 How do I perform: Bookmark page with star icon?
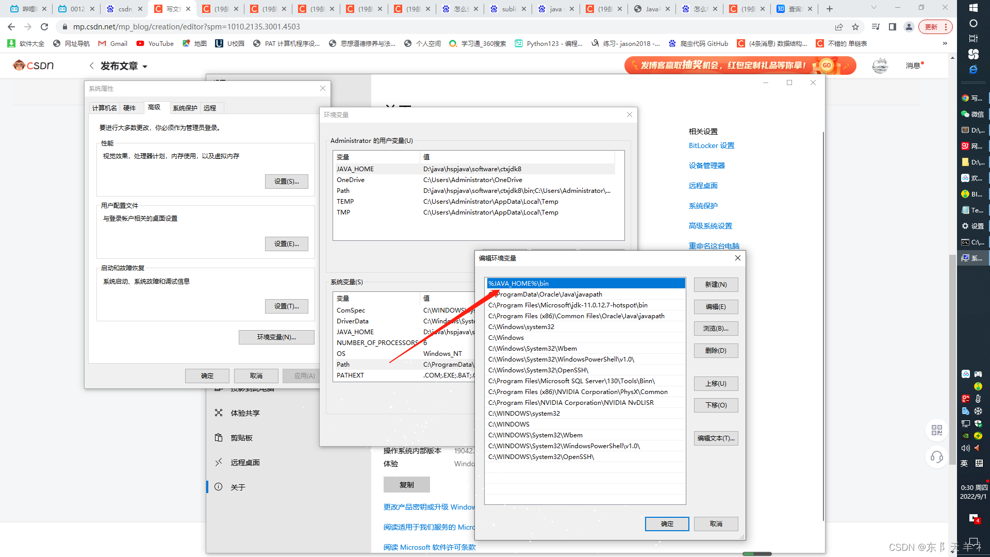pyautogui.click(x=855, y=27)
